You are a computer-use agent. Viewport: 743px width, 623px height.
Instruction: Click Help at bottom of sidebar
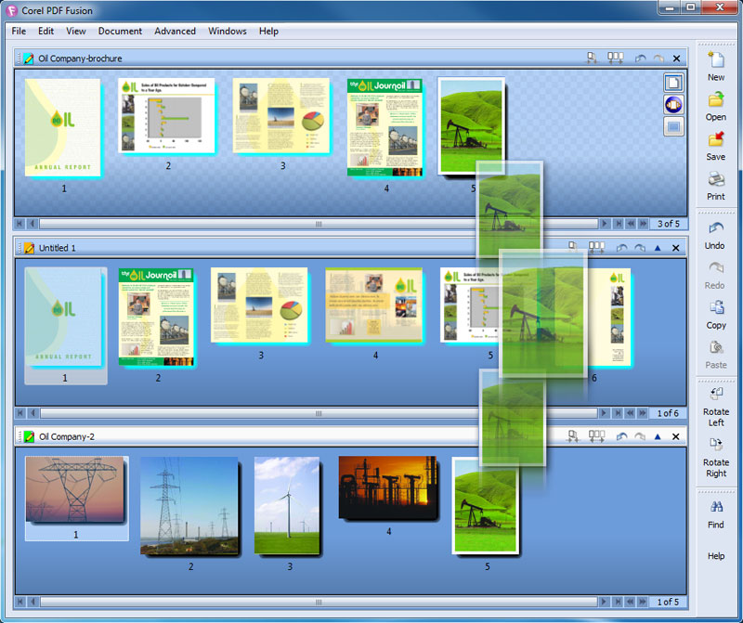[x=715, y=556]
